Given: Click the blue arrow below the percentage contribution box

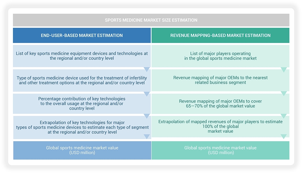Looking at the screenshot, I should pyautogui.click(x=147, y=116).
